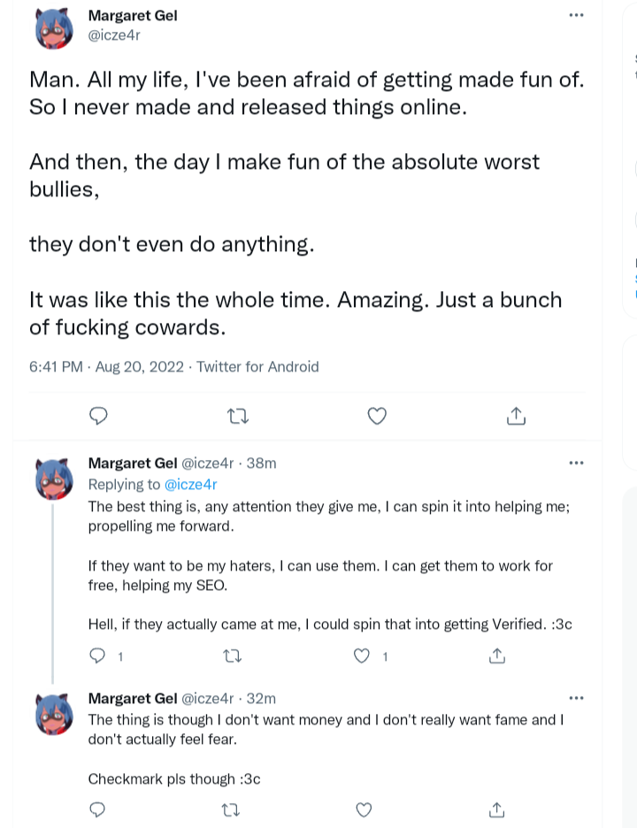Screen dimensions: 637x828
Task: Open the Twitter for Android source link
Action: point(257,366)
